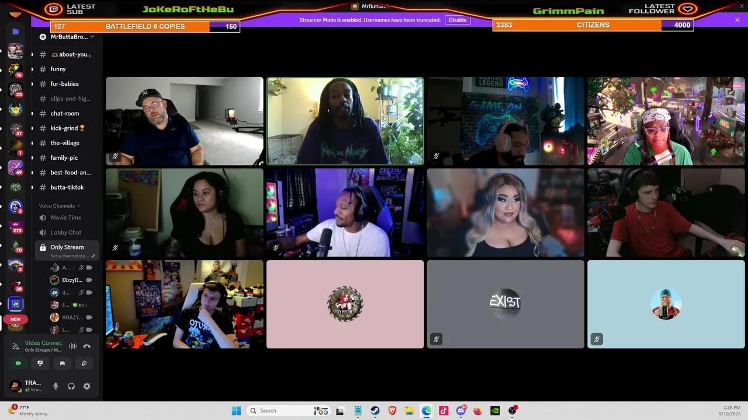Open server with 38 notifications badge
This screenshot has height=420, width=748.
16,285
